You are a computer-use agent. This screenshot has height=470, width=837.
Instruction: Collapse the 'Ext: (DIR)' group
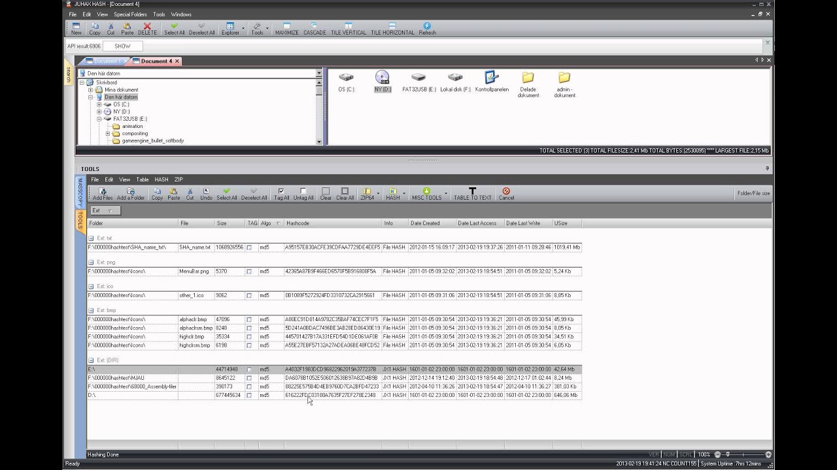[x=92, y=360]
